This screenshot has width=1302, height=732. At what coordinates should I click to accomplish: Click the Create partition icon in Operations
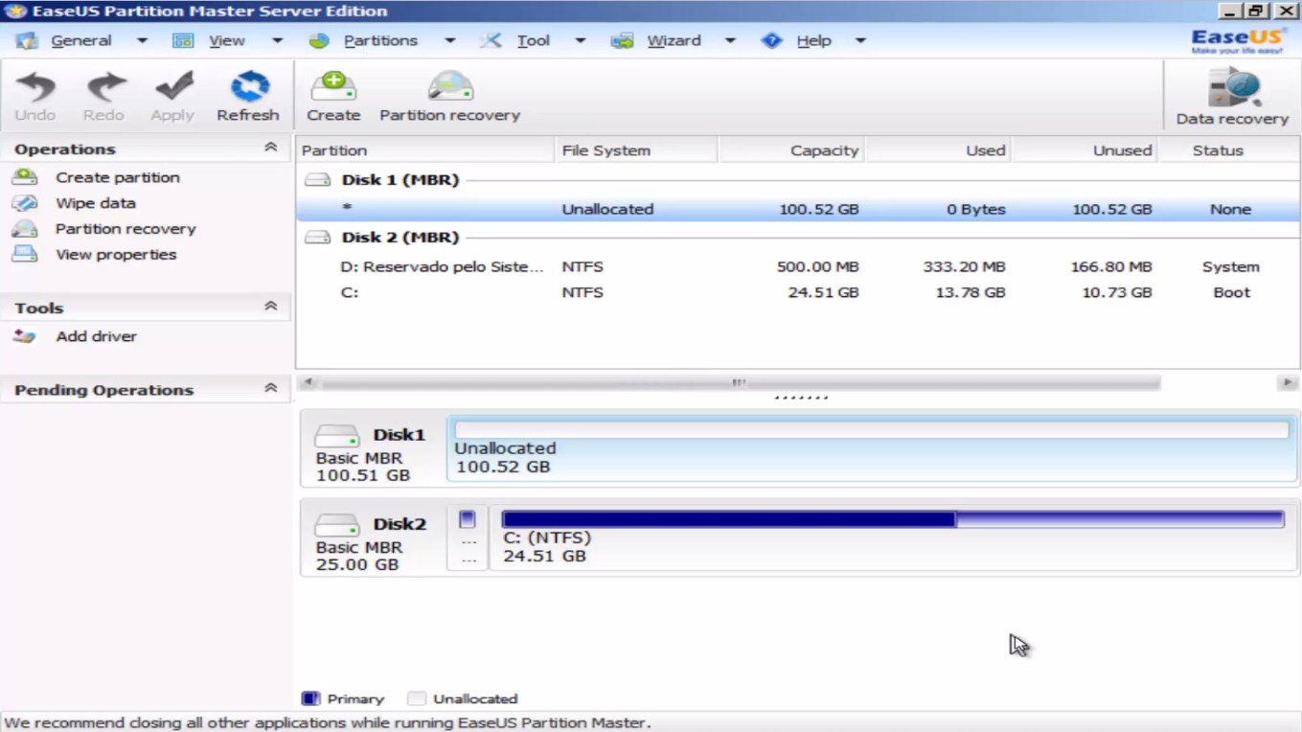[25, 177]
